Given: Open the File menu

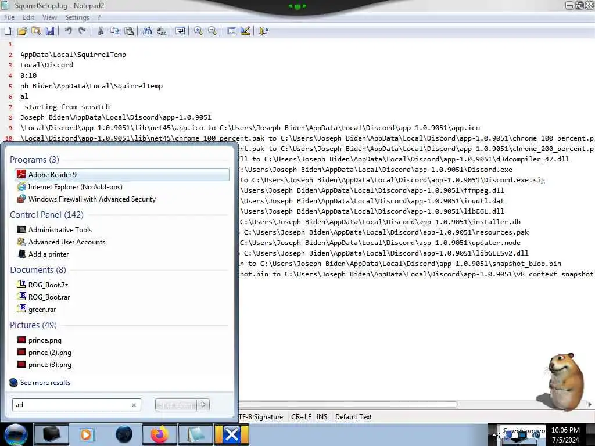Looking at the screenshot, I should click(9, 17).
